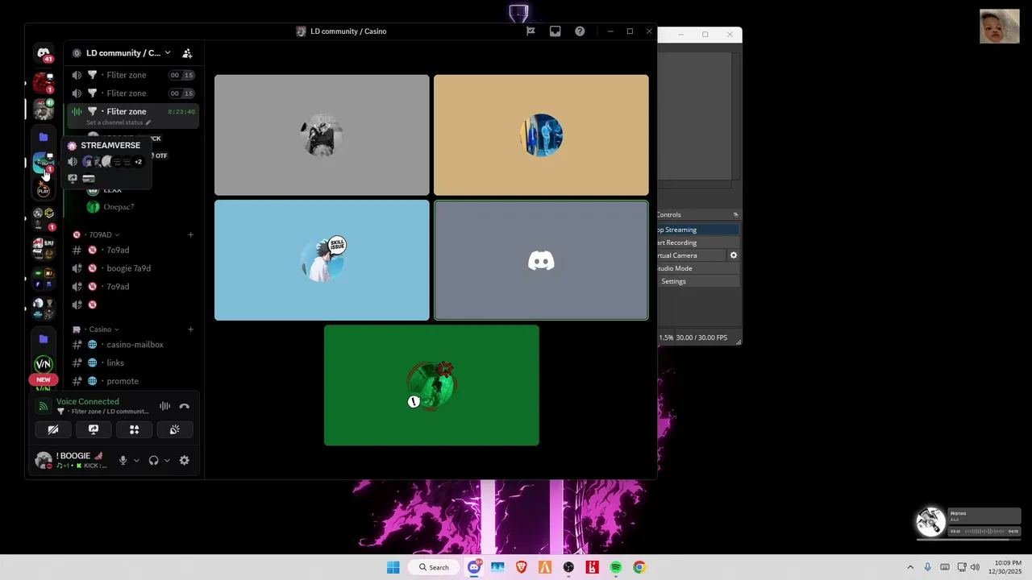The image size is (1032, 580).
Task: Open the Discord inbox icon
Action: [x=556, y=31]
